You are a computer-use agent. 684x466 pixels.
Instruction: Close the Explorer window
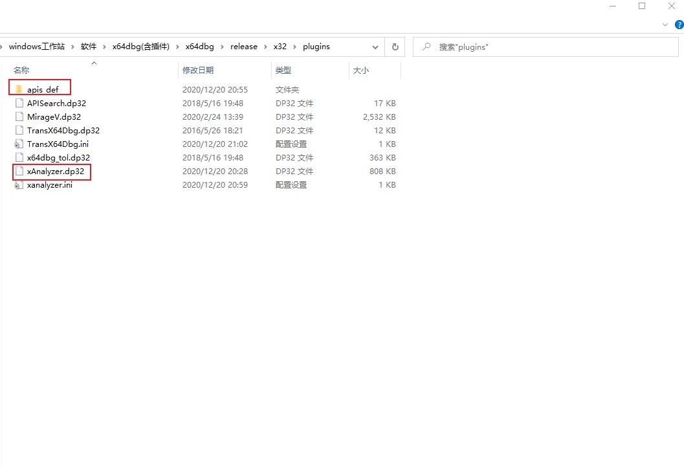click(672, 6)
